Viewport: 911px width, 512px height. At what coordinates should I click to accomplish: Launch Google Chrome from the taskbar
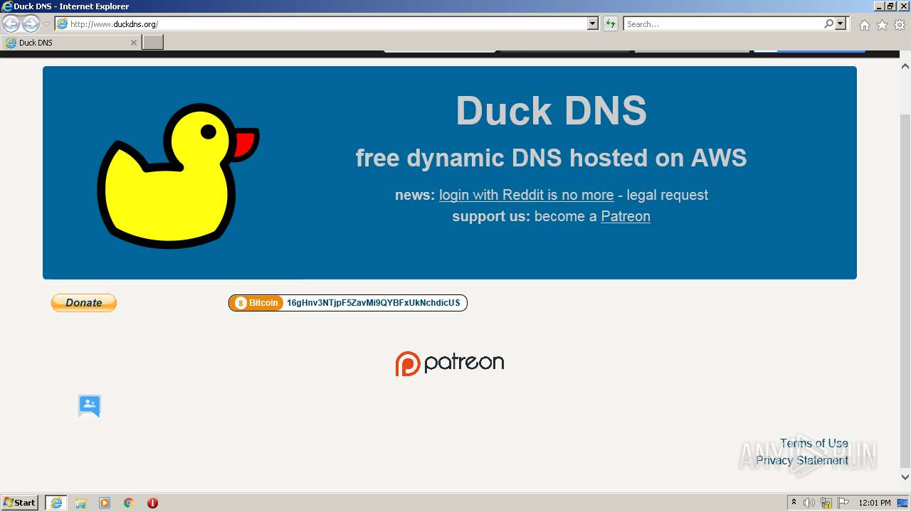[129, 503]
